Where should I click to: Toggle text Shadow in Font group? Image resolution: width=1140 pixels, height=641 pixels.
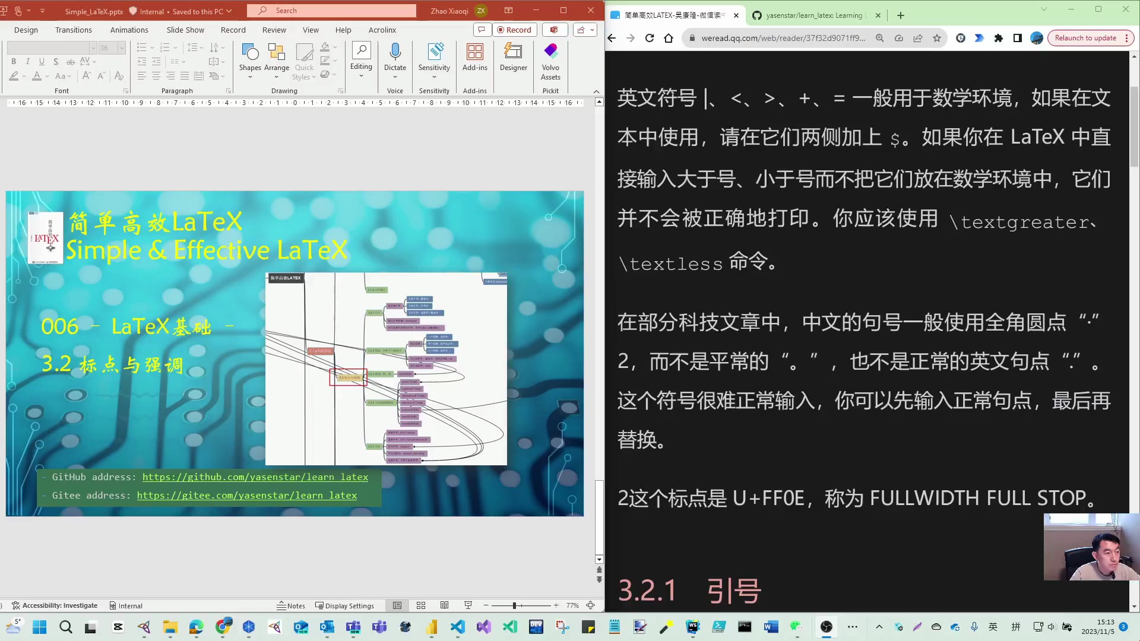(56, 61)
